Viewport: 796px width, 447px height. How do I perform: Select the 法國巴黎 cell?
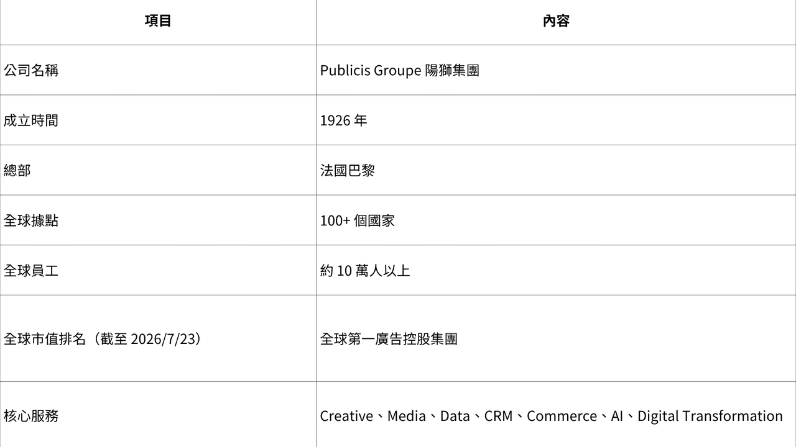coord(556,170)
